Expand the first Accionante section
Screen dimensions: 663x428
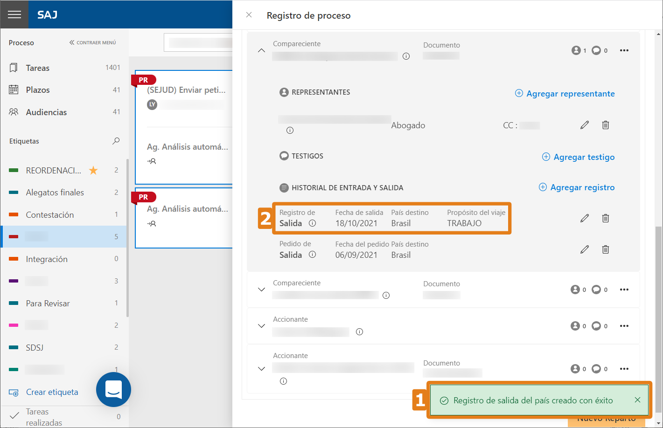[x=262, y=326]
